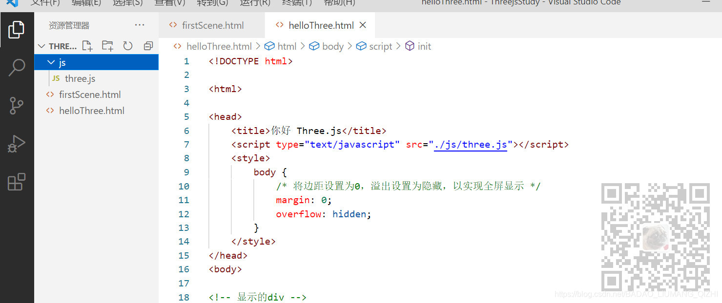Click the New File icon in Explorer
The width and height of the screenshot is (722, 303).
87,45
